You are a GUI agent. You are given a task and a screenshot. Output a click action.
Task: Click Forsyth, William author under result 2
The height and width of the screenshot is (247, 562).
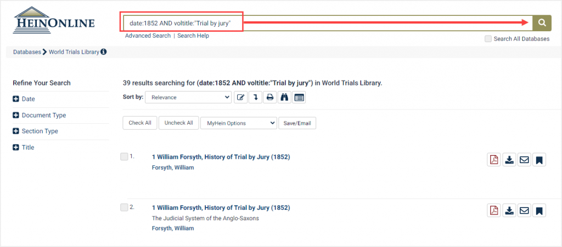click(x=173, y=228)
